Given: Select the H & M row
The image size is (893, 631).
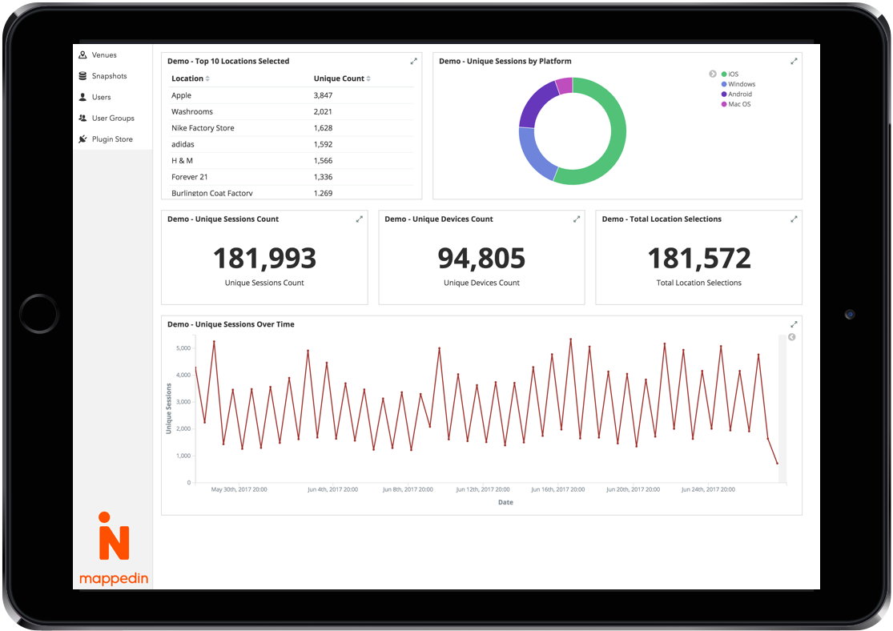Looking at the screenshot, I should [x=292, y=161].
